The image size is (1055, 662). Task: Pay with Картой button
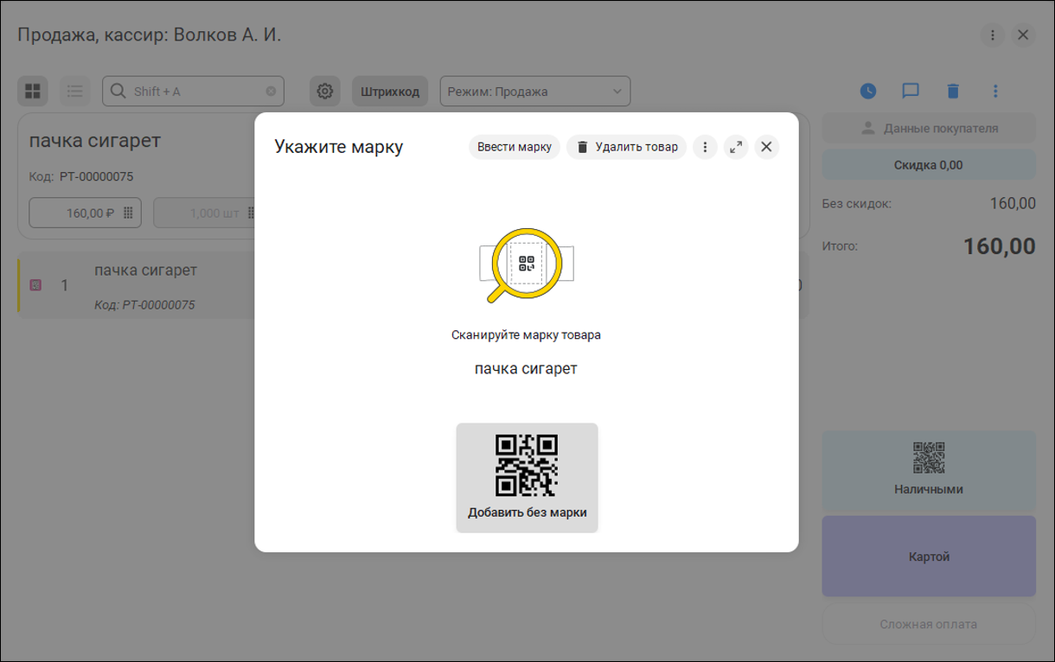pos(929,557)
